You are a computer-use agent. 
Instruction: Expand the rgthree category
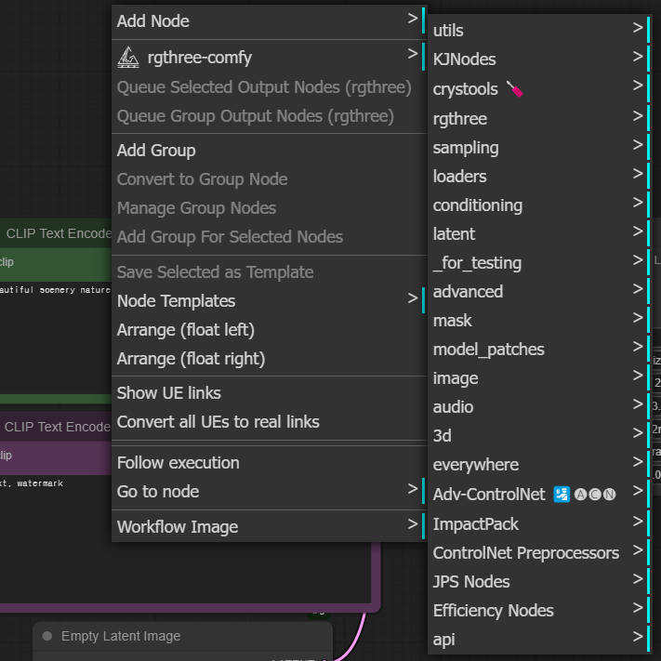click(541, 118)
